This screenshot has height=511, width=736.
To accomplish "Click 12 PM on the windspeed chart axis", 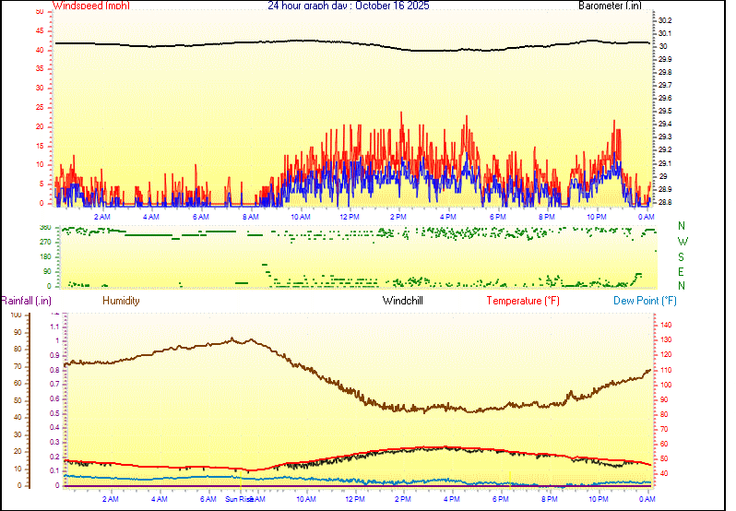I will pyautogui.click(x=350, y=216).
